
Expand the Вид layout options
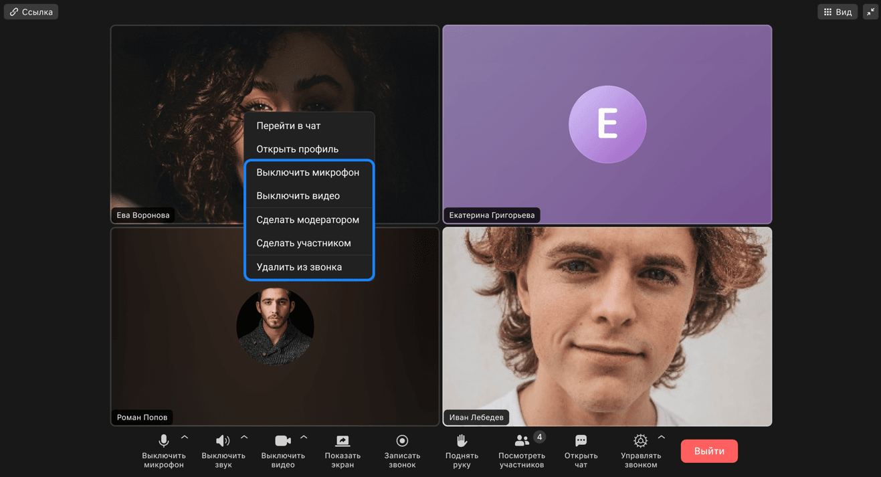click(x=838, y=11)
